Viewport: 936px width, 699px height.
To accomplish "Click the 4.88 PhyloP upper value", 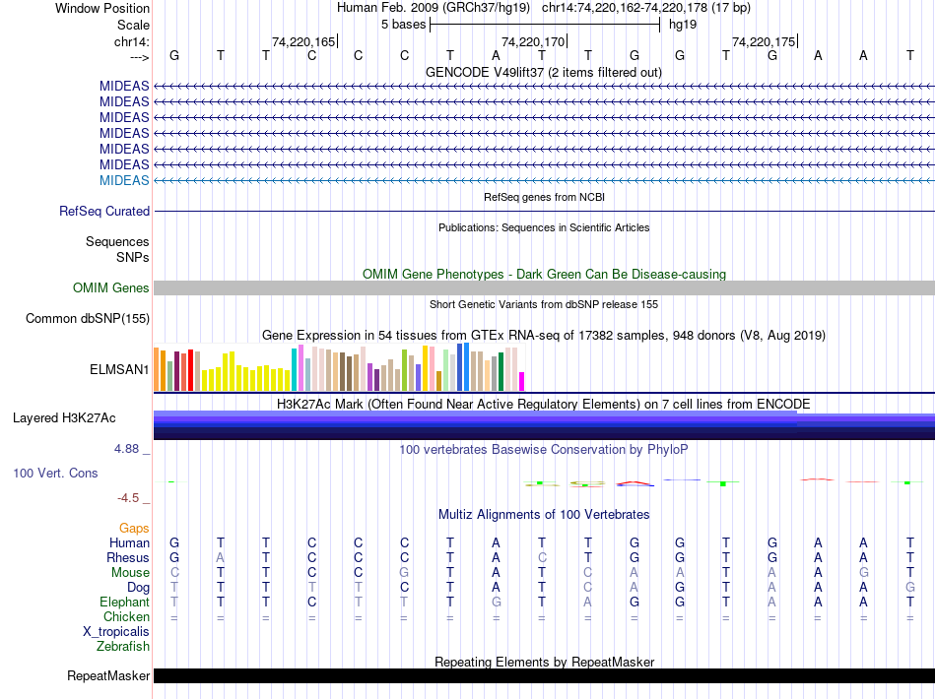I will pyautogui.click(x=126, y=449).
